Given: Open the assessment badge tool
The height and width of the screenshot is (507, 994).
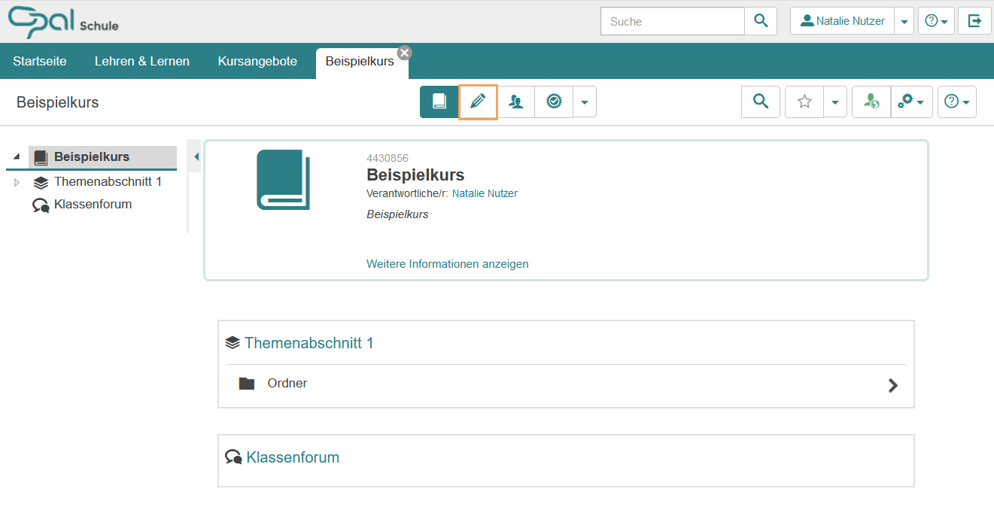Looking at the screenshot, I should click(554, 102).
